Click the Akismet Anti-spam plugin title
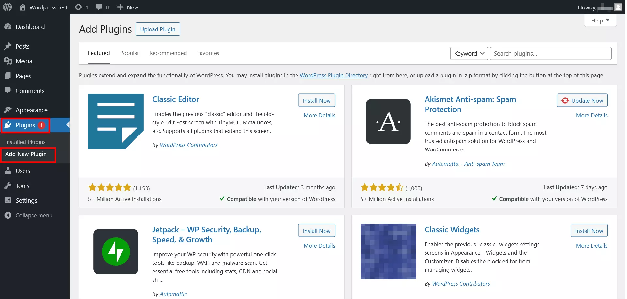This screenshot has height=299, width=627. point(470,104)
